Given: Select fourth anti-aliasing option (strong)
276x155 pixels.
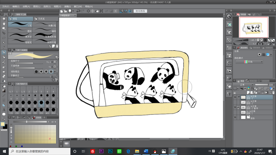Looking at the screenshot, I should [51, 72].
